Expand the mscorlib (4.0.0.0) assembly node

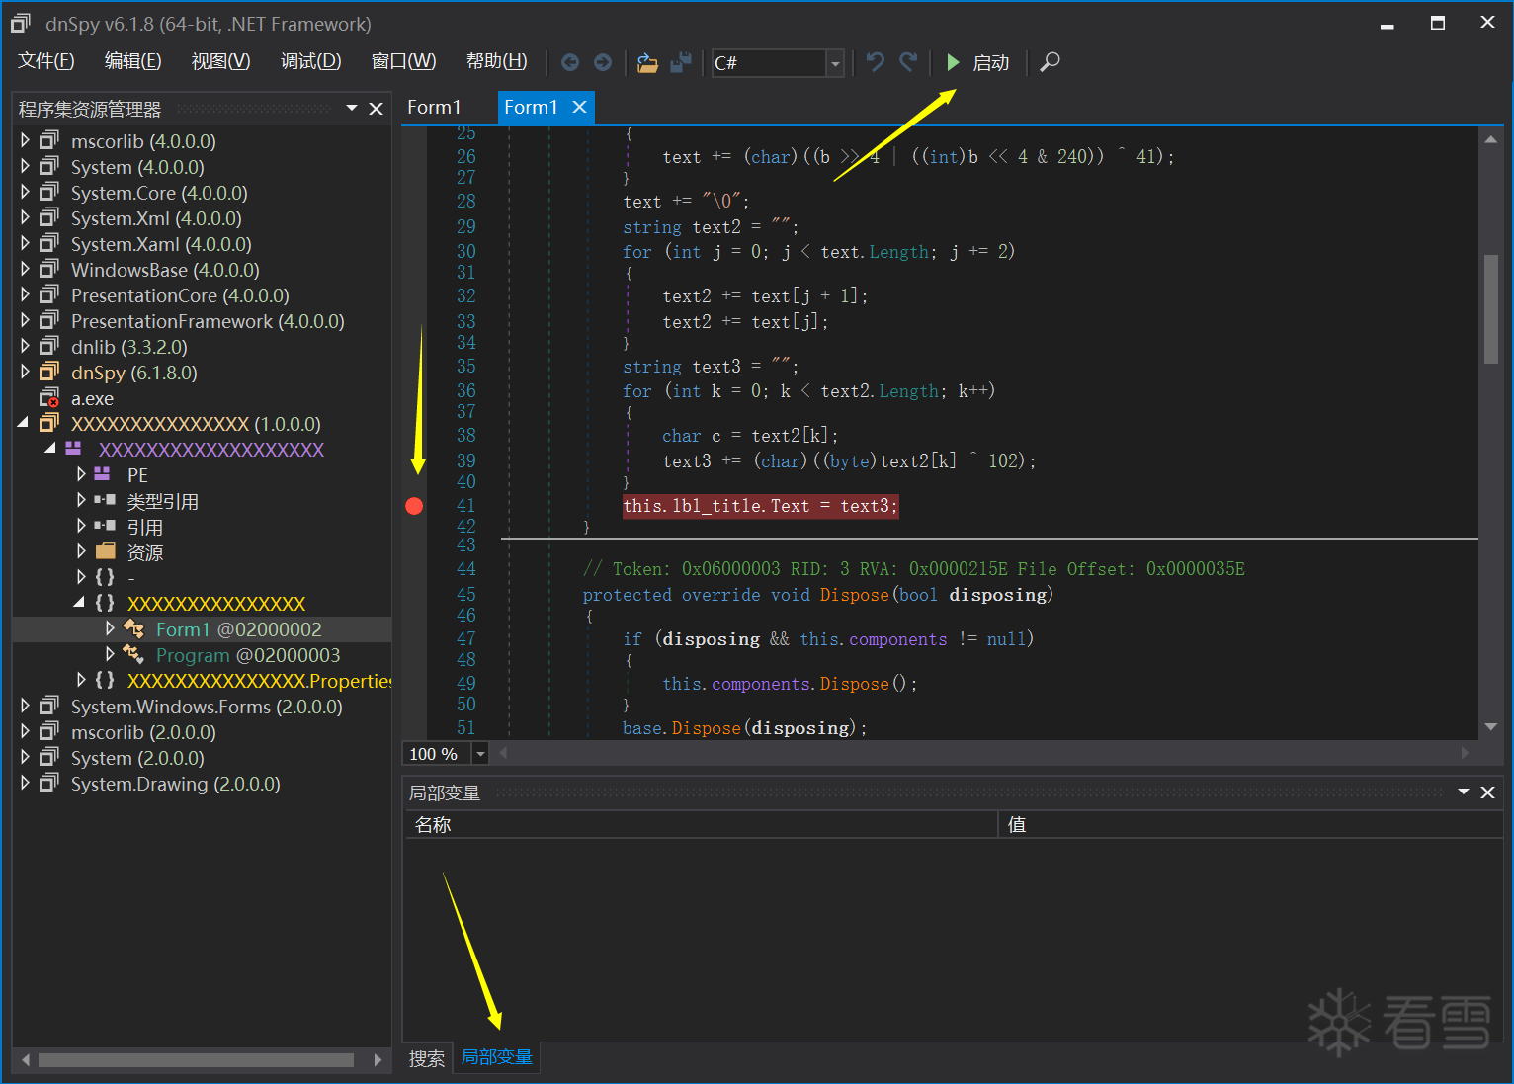coord(26,141)
